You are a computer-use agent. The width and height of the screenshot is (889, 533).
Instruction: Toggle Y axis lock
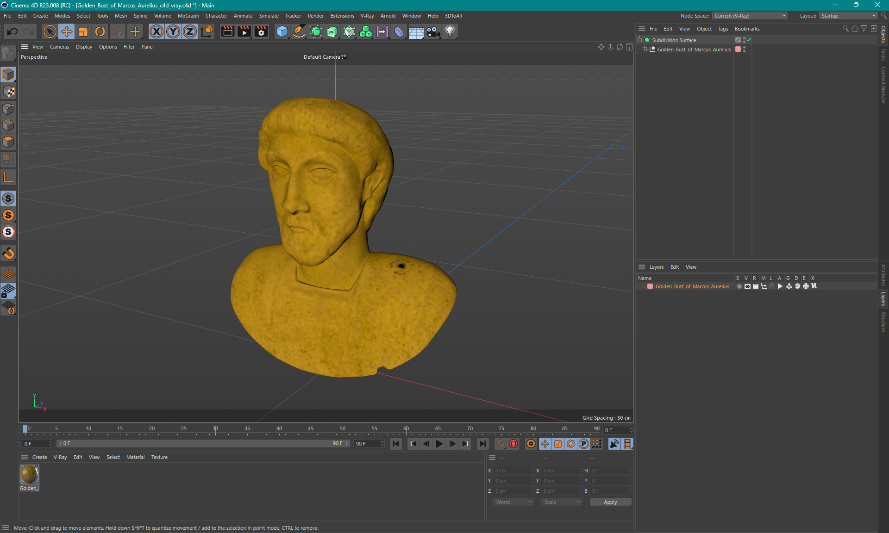coord(173,31)
